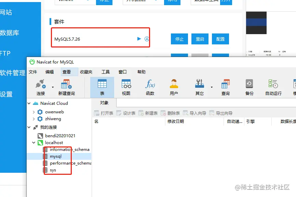Viewport: 296px width, 197px height.
Task: Select the mysql database
Action: 56,156
